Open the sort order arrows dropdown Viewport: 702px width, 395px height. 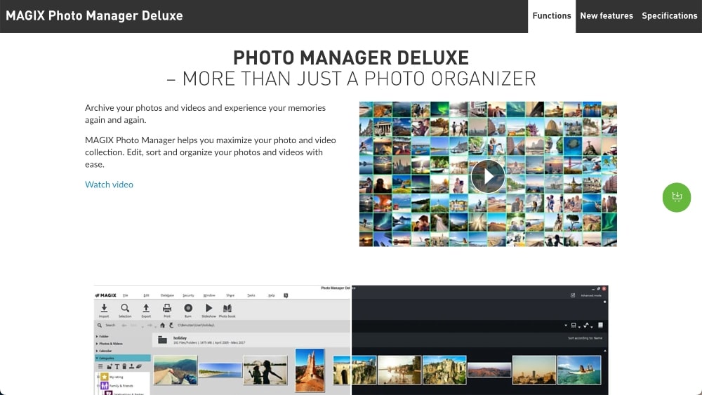pyautogui.click(x=588, y=326)
